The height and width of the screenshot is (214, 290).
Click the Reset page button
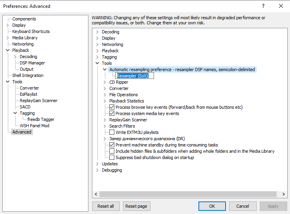coord(137,206)
